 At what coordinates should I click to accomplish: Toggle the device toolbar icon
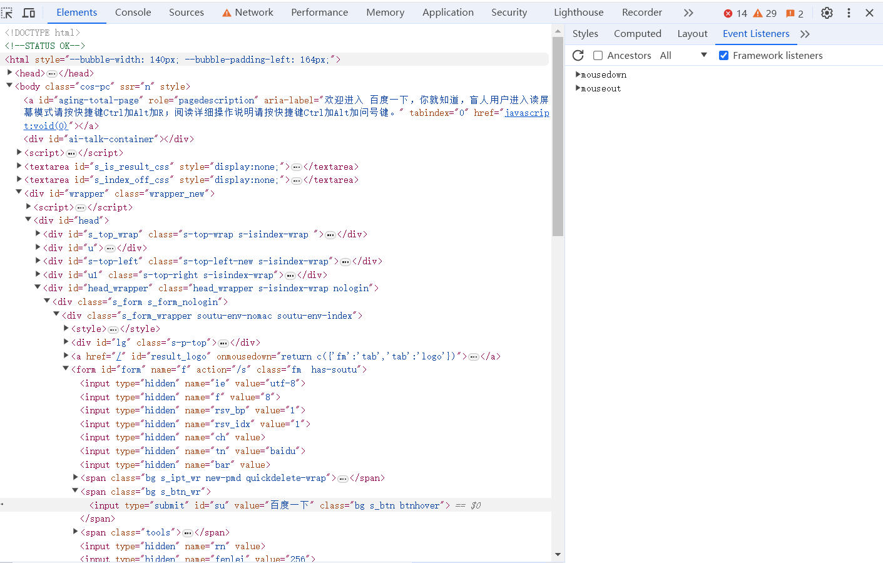point(29,13)
